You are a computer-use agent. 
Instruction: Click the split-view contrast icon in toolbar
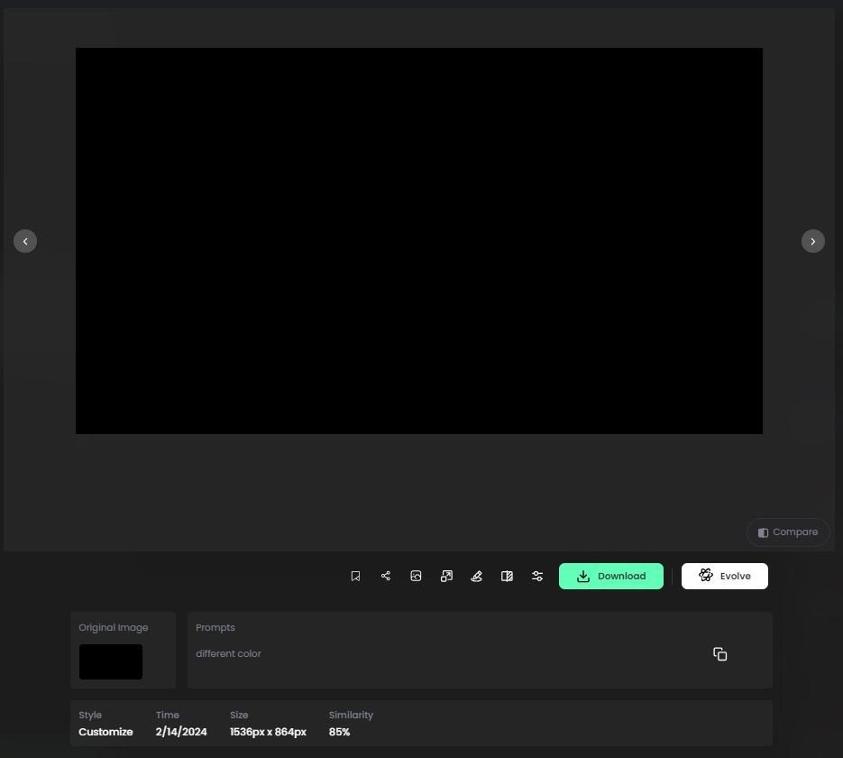pyautogui.click(x=507, y=576)
